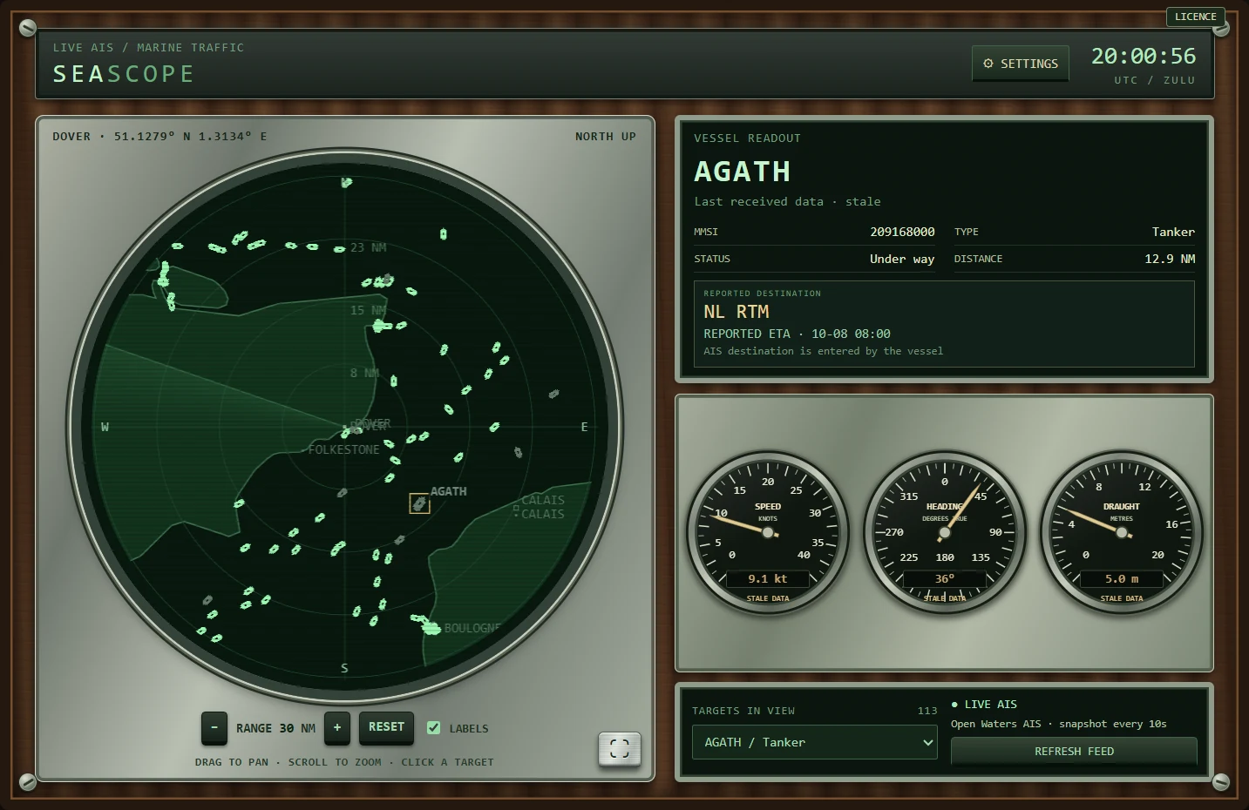
Task: Click the NORTH UP orientation label
Action: point(605,136)
